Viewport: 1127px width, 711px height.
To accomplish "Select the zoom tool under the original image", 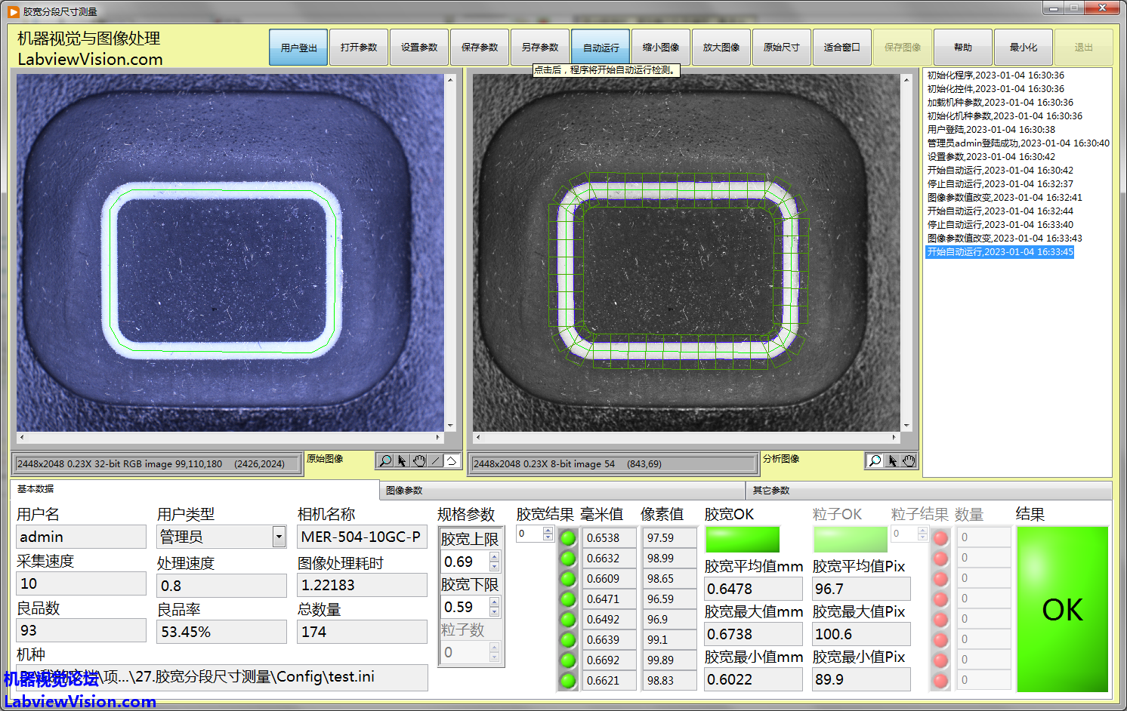I will tap(385, 460).
